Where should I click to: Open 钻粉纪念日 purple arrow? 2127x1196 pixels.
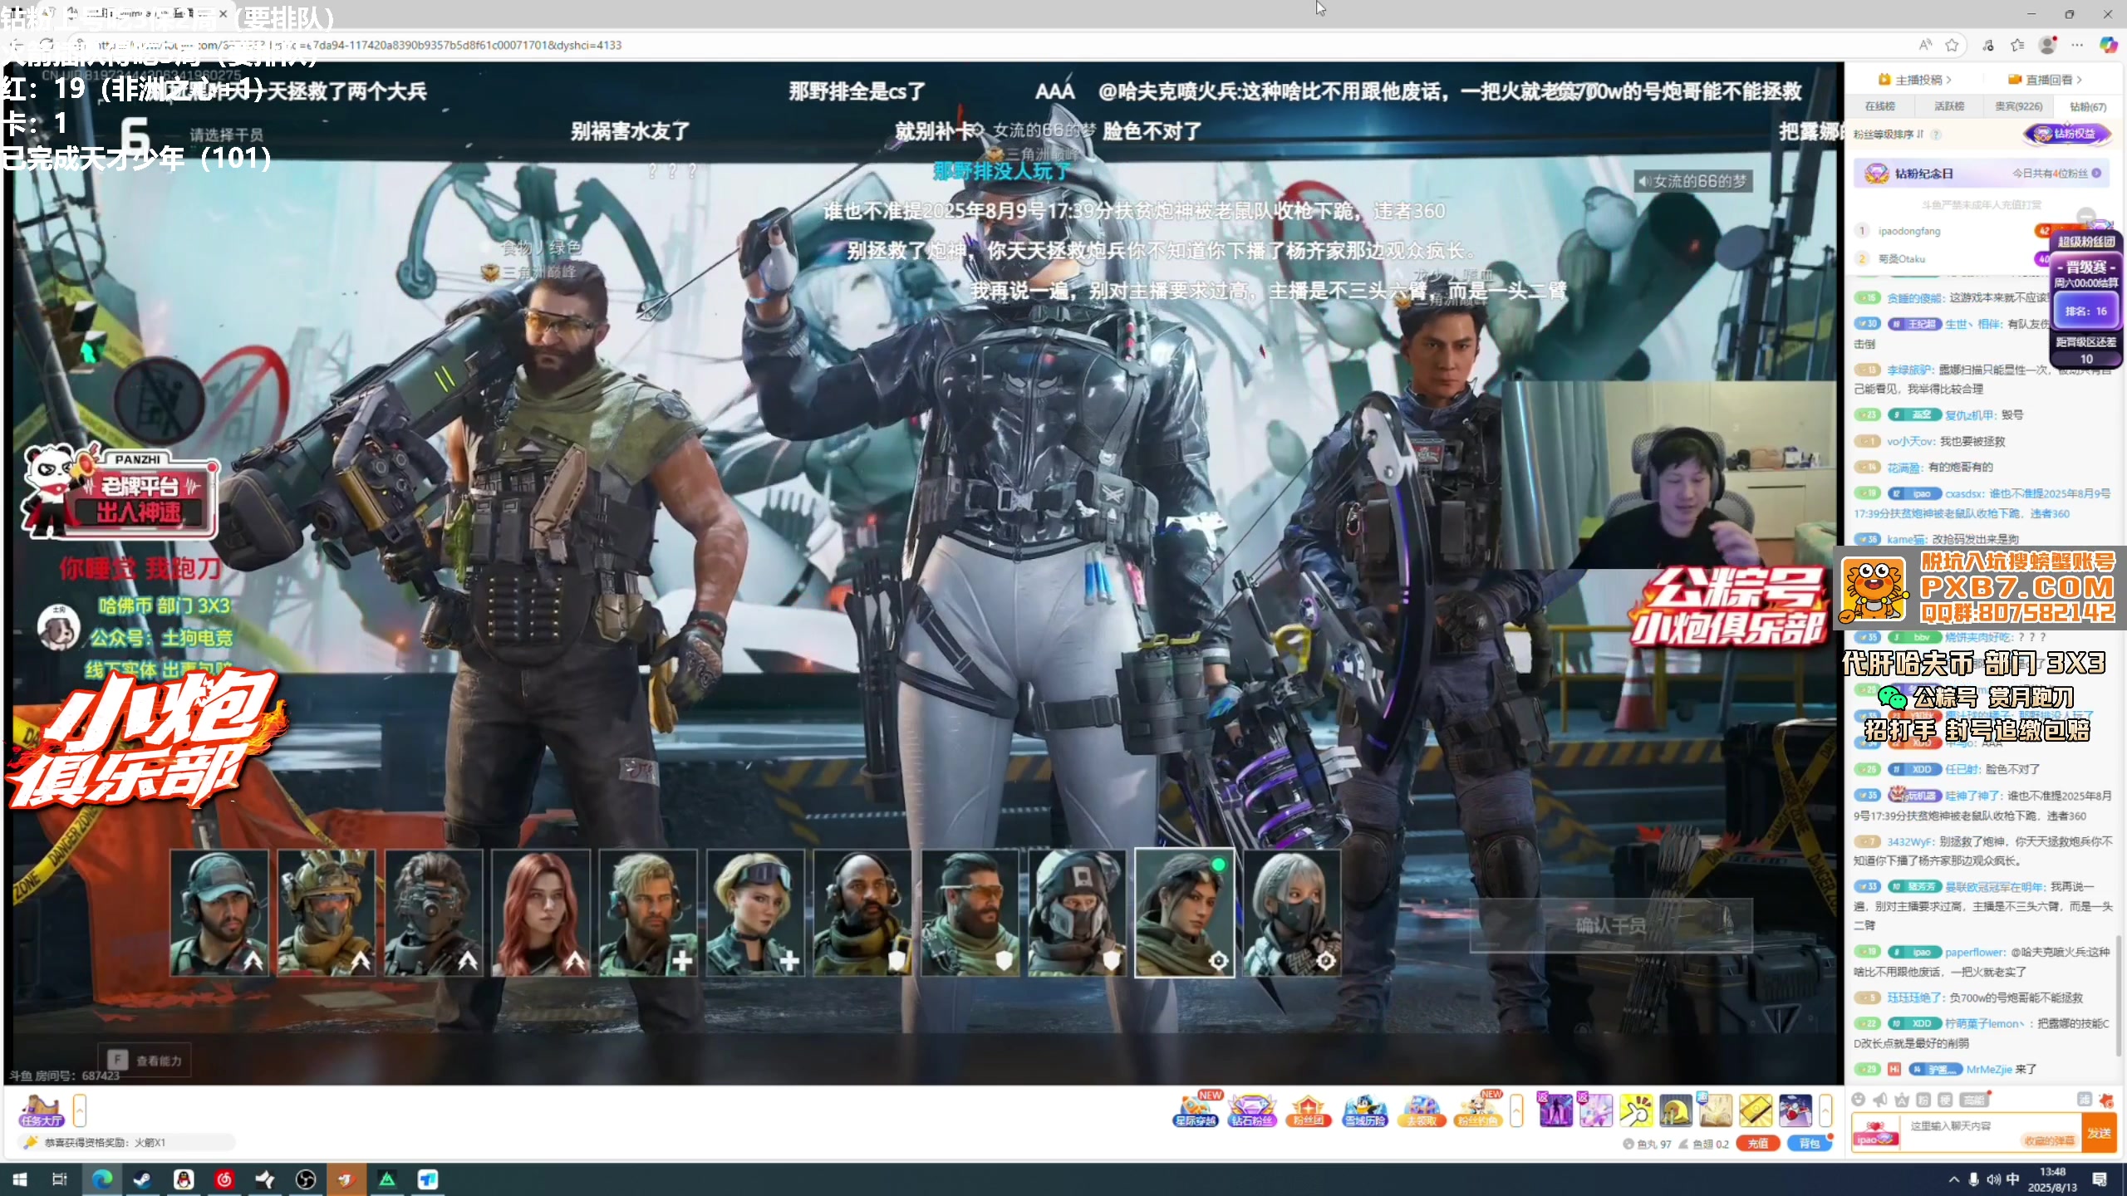click(2097, 174)
